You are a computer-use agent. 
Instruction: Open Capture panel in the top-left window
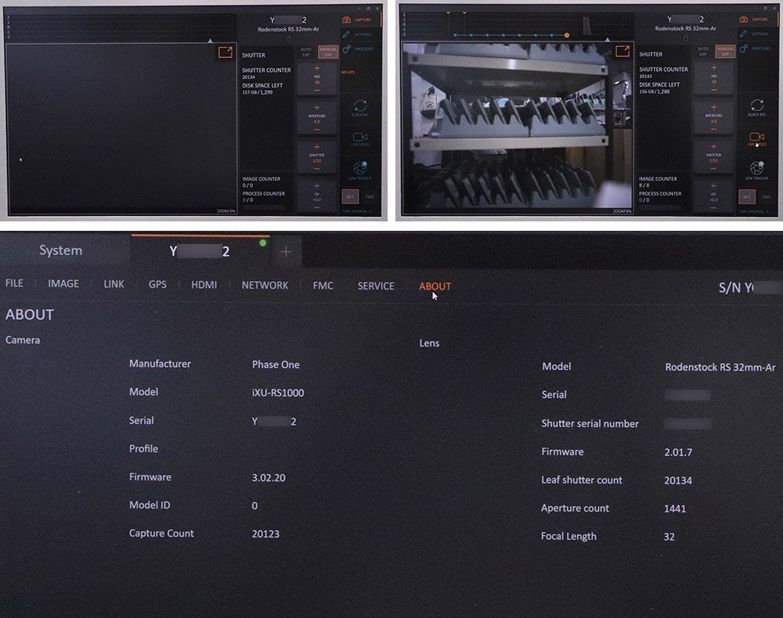[357, 20]
